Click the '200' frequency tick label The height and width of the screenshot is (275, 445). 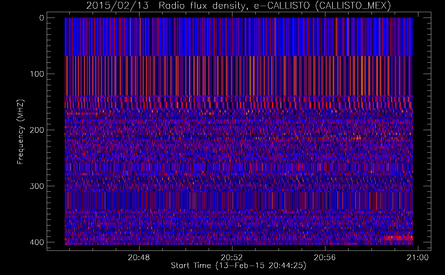click(x=37, y=130)
